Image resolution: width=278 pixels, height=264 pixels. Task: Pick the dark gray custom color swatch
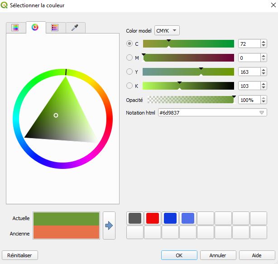click(x=135, y=218)
